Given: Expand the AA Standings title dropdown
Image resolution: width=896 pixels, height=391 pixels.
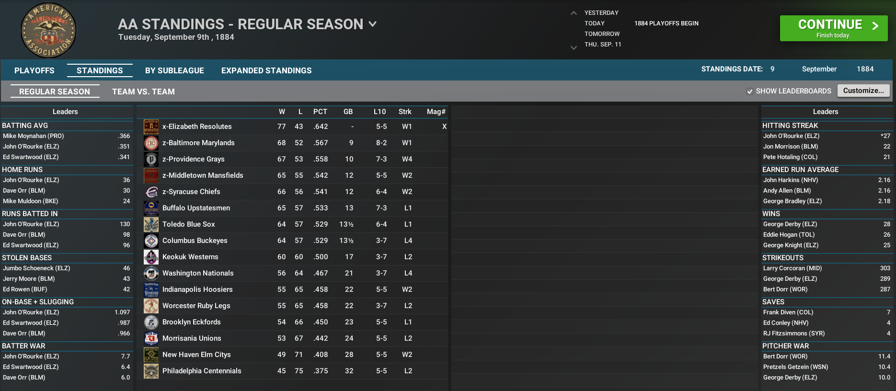Looking at the screenshot, I should (x=372, y=24).
